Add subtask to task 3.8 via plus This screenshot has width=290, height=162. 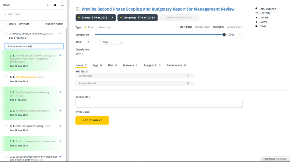60,55
